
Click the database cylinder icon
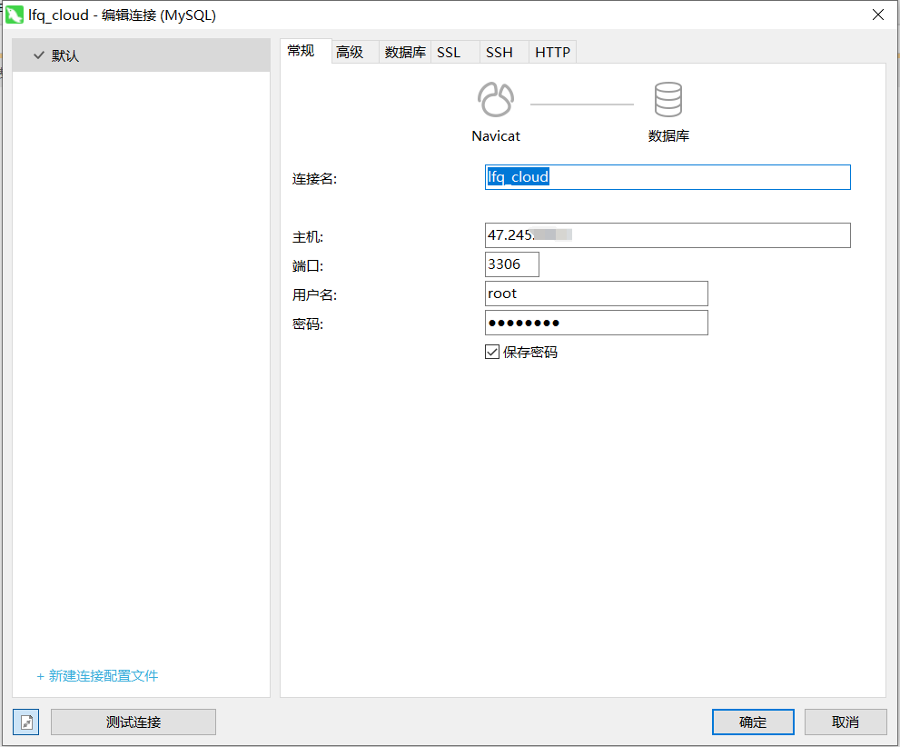(668, 99)
